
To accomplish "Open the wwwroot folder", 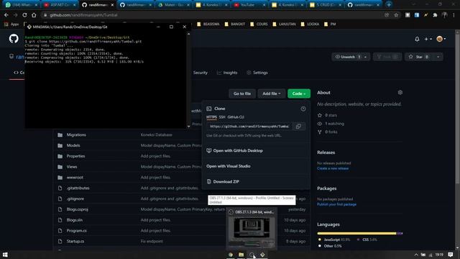I will pyautogui.click(x=75, y=178).
